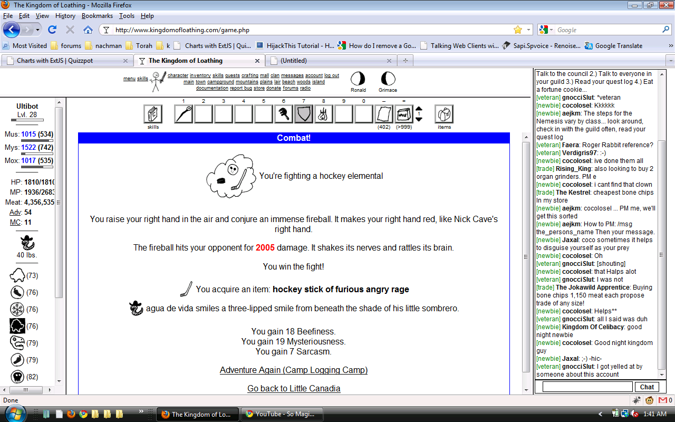Switch to the YouTube taskbar button

point(282,414)
